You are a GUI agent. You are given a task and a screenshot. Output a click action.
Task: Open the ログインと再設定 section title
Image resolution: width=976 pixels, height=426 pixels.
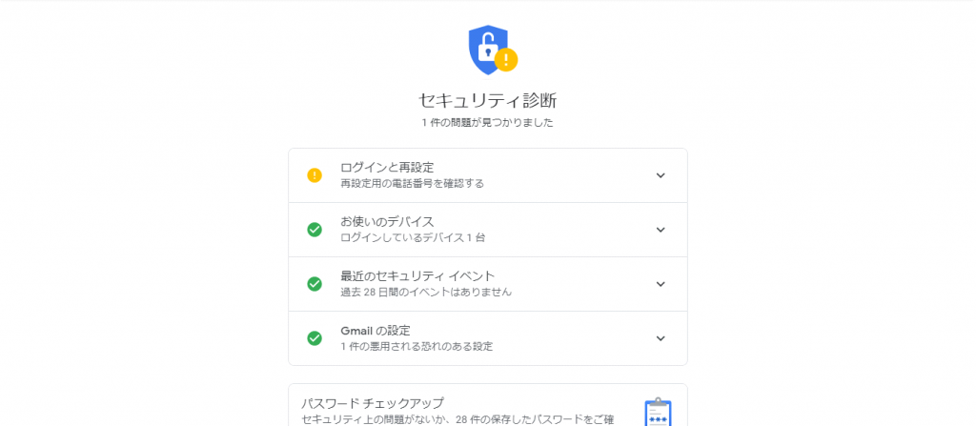(387, 167)
